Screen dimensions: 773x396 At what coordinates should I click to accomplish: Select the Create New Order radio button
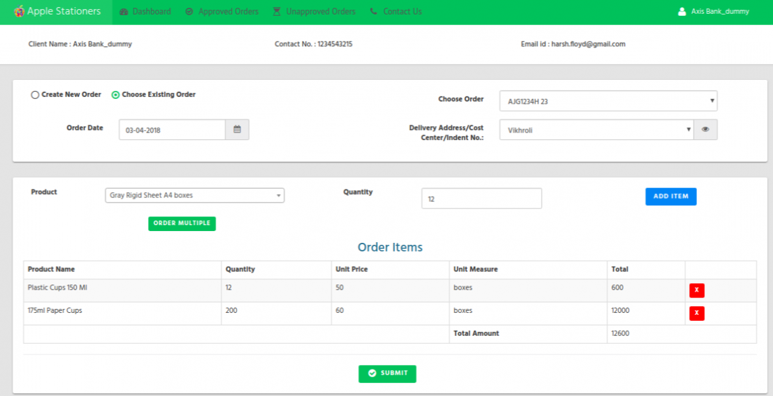[x=35, y=94]
